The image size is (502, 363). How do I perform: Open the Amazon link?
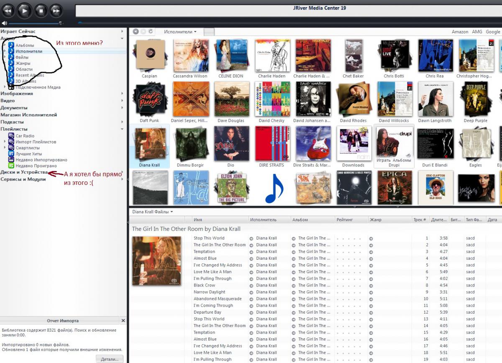pos(460,32)
